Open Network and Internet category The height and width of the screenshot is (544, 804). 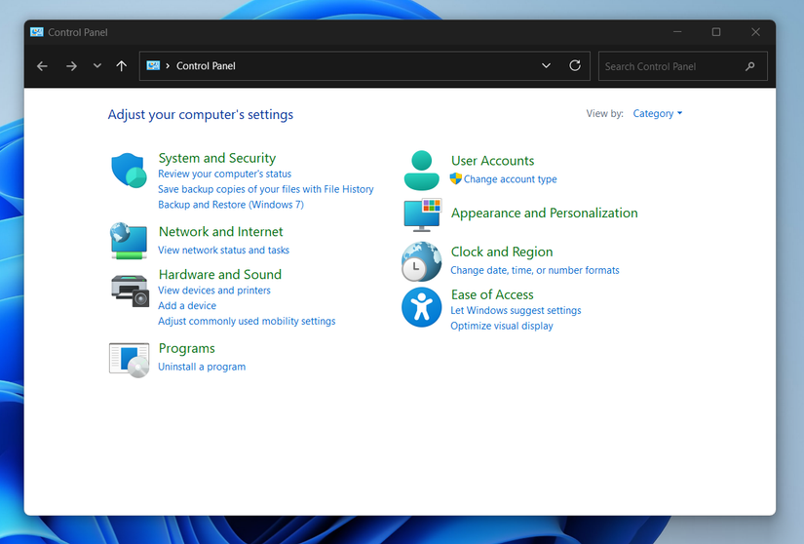(x=220, y=232)
